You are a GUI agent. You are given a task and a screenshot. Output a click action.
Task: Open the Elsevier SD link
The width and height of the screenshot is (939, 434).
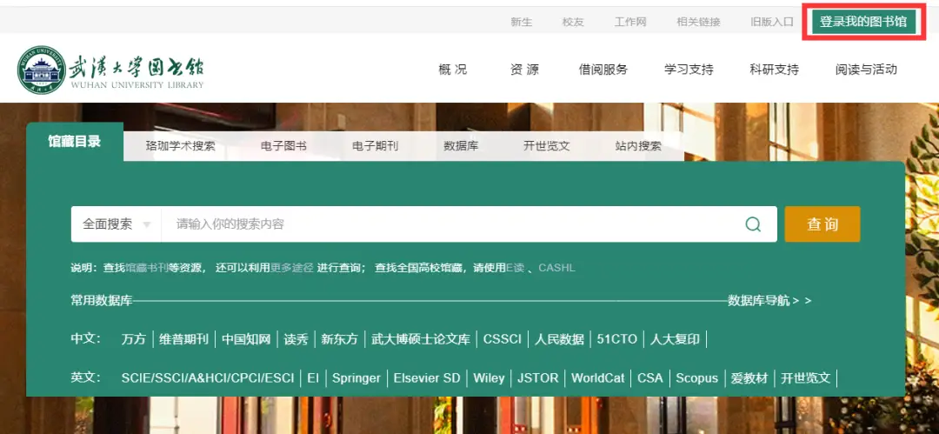point(427,378)
